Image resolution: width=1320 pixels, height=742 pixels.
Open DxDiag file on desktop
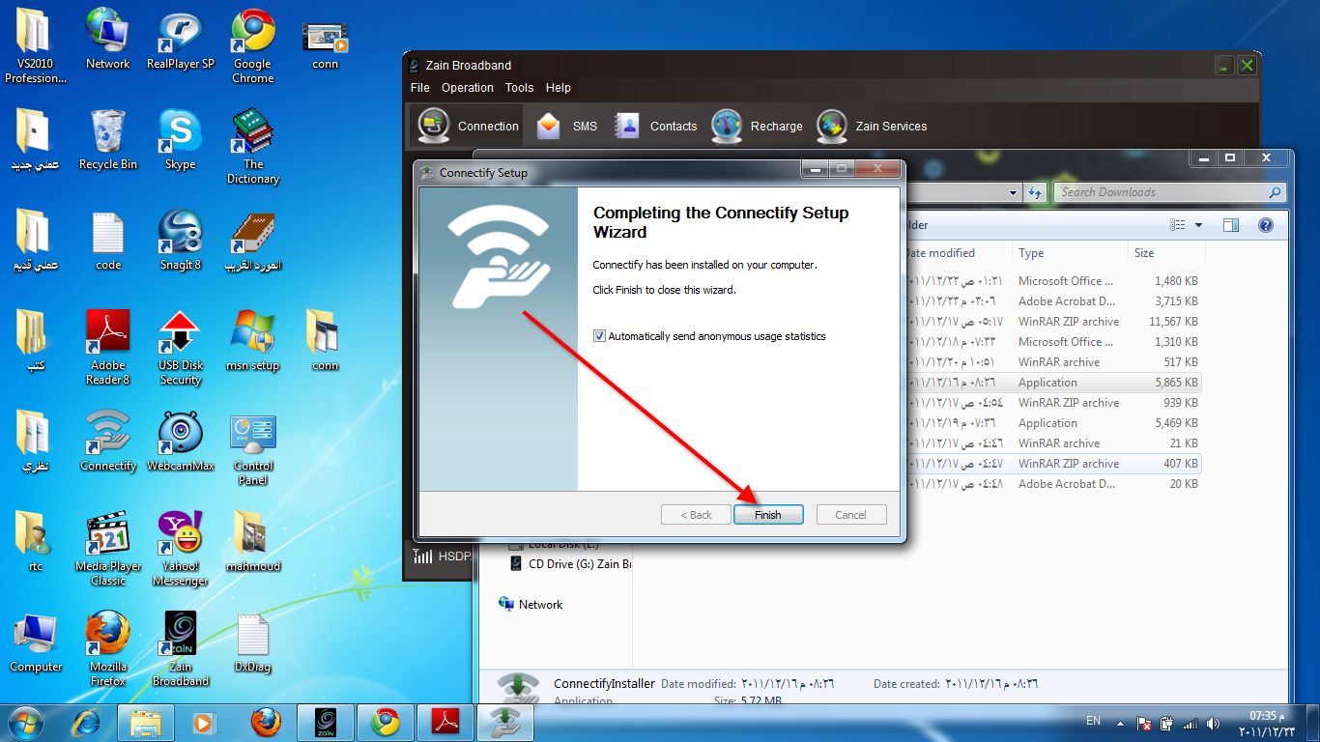[252, 642]
